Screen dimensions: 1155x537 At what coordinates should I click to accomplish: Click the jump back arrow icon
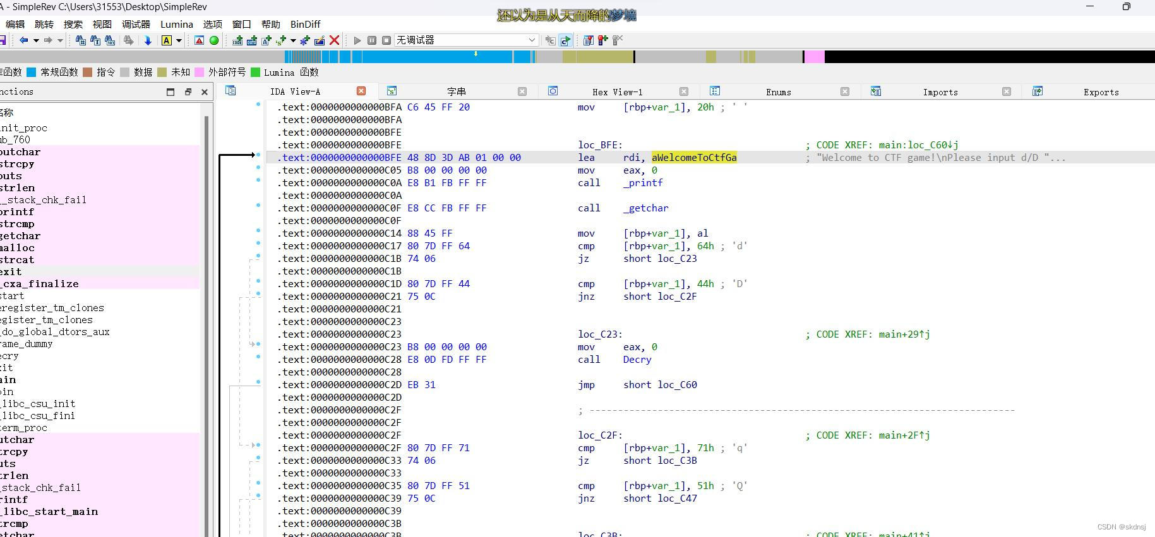(23, 40)
